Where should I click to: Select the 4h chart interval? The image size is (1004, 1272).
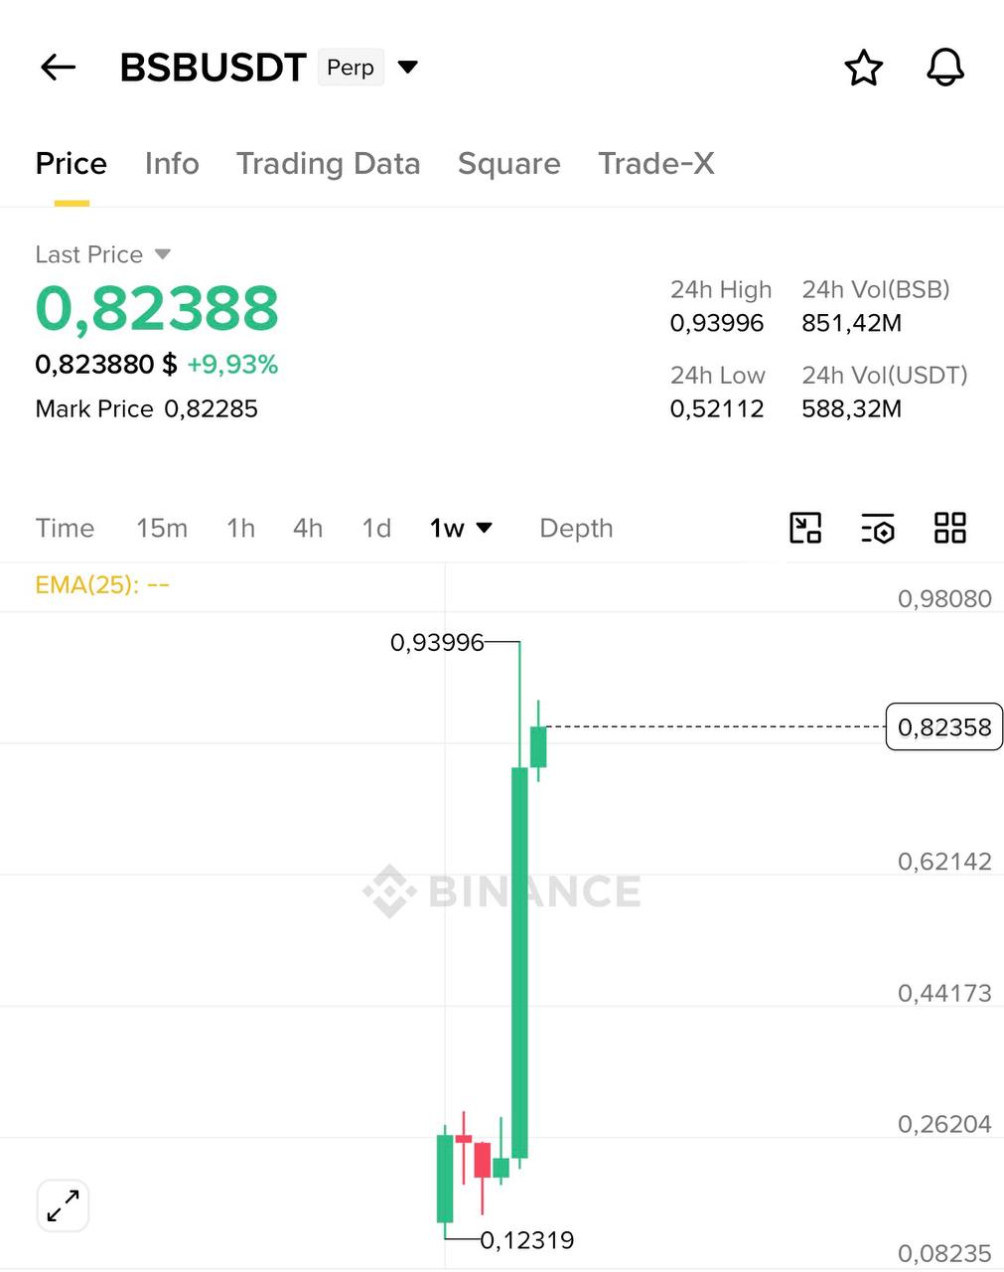click(x=308, y=528)
